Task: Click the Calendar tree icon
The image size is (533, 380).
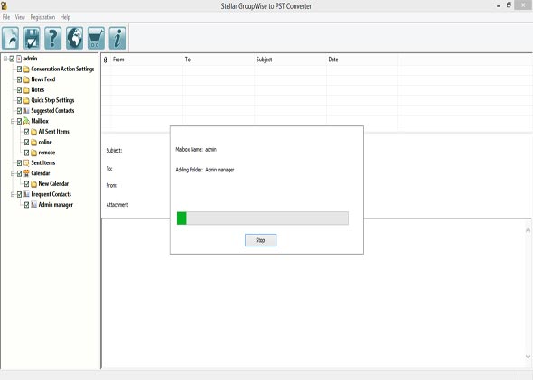Action: click(x=26, y=173)
